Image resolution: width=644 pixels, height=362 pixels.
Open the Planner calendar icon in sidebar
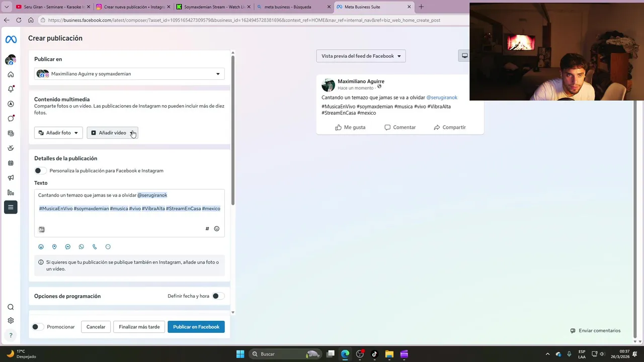[x=11, y=163]
